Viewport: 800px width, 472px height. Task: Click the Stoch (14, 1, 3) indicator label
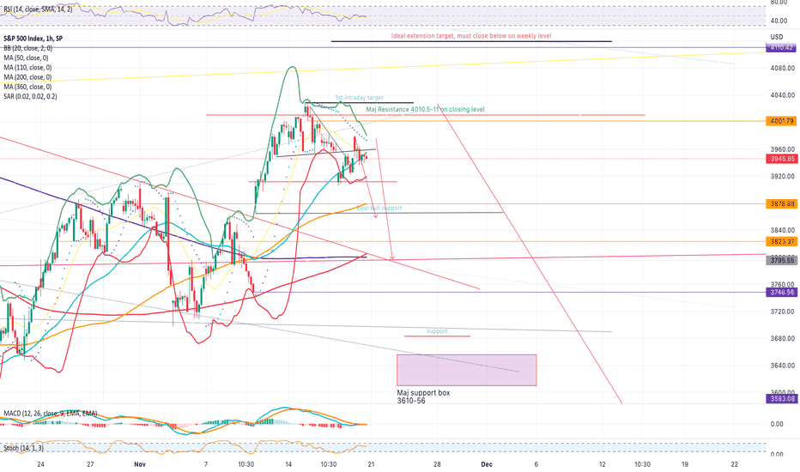23,448
